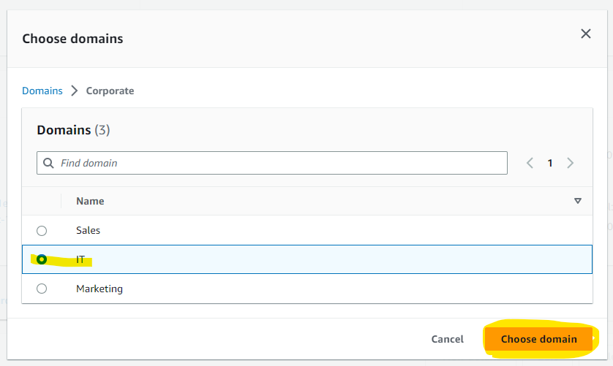
Task: Click the Corporate breadcrumb item
Action: tap(110, 91)
